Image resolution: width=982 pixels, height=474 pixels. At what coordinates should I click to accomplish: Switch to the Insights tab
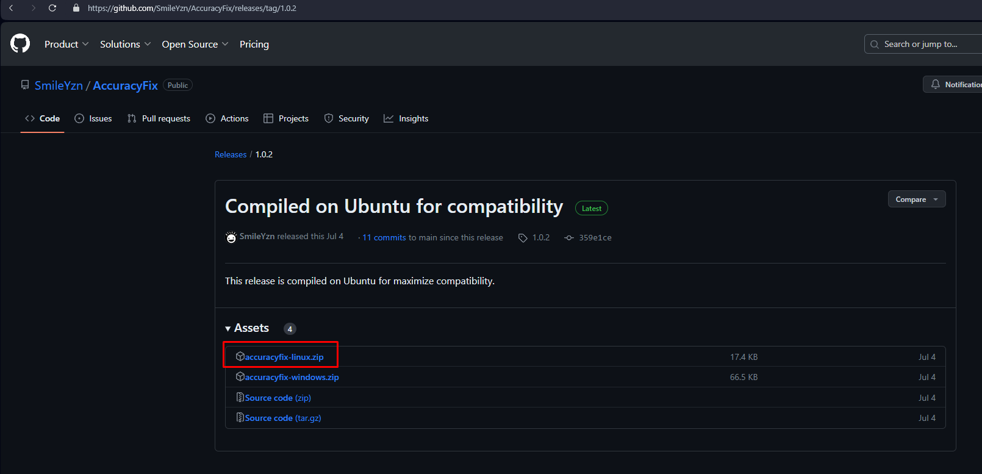(406, 118)
